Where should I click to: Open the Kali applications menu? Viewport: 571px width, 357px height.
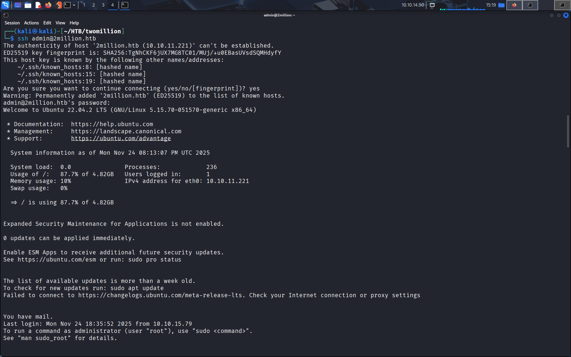pyautogui.click(x=6, y=5)
